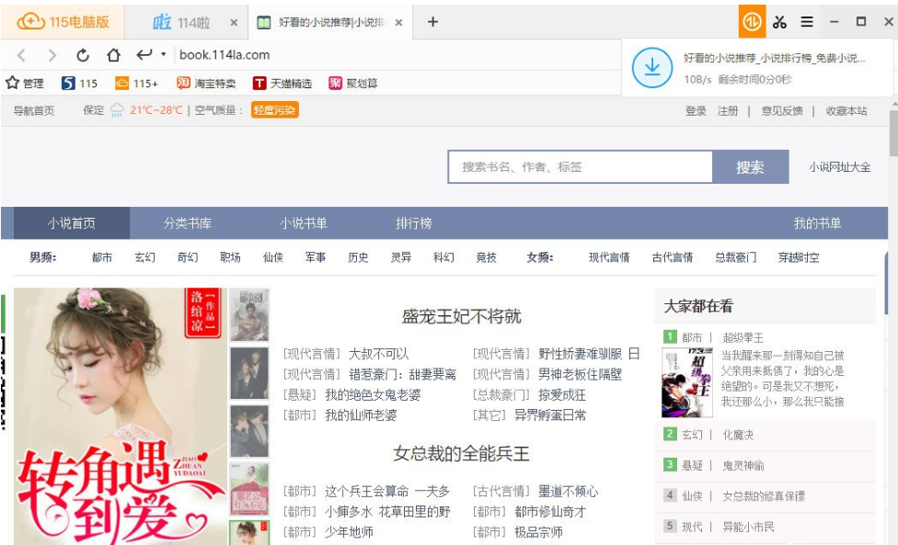Open the 小说网址大全 link
Screen dimensions: 898x545
[840, 167]
